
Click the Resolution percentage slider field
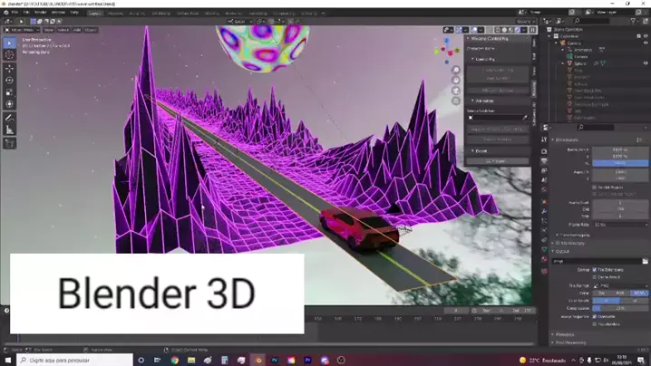point(620,163)
